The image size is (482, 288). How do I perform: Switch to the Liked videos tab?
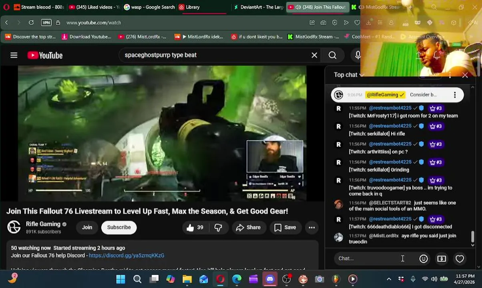point(94,7)
